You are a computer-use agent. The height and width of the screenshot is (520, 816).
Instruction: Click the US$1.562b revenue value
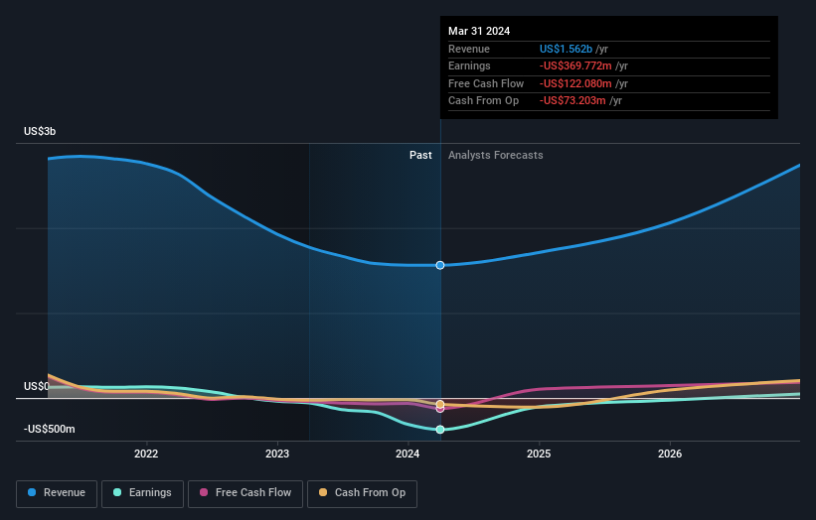point(566,49)
